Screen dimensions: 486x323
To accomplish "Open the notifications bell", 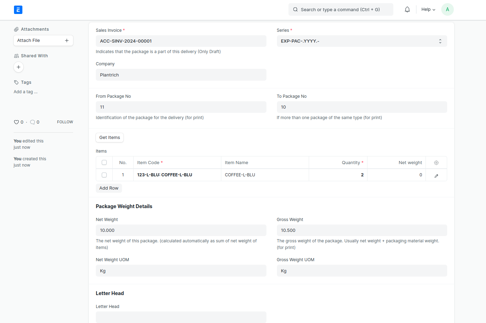I will [407, 10].
